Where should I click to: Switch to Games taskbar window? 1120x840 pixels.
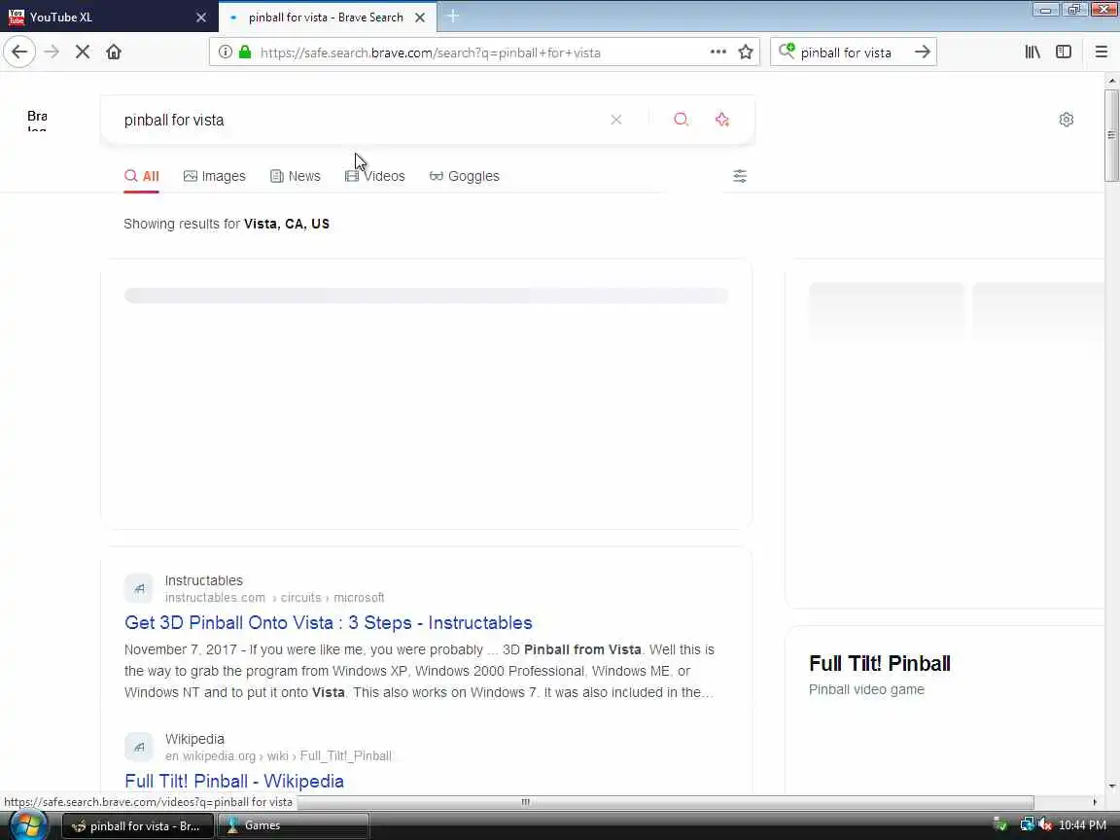[293, 825]
